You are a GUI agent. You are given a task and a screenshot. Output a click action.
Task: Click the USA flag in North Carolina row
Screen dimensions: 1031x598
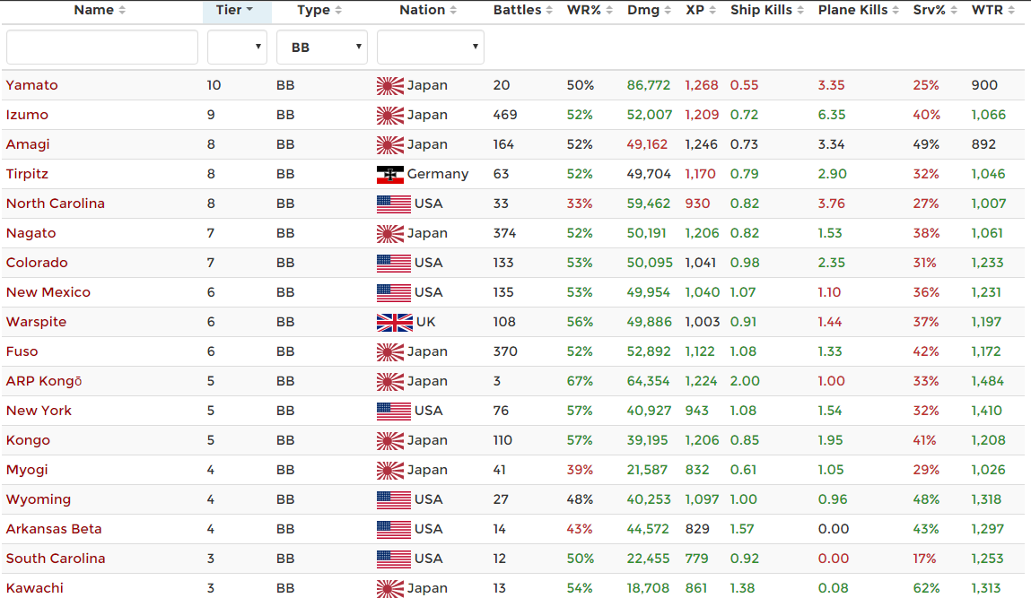coord(393,204)
